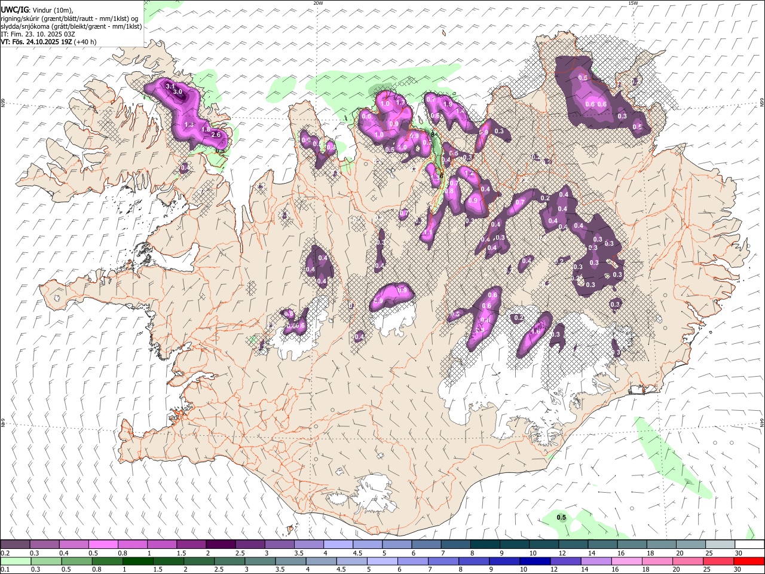Pick the rain legend swatch between 5 and 6
765x574 pixels.
pyautogui.click(x=382, y=561)
